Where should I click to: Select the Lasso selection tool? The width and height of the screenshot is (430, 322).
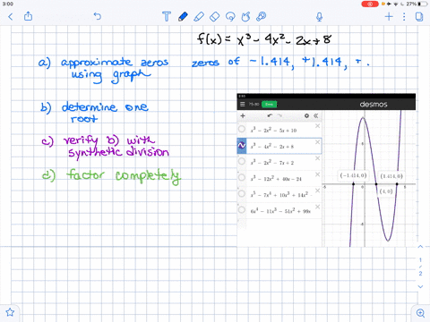tap(230, 16)
